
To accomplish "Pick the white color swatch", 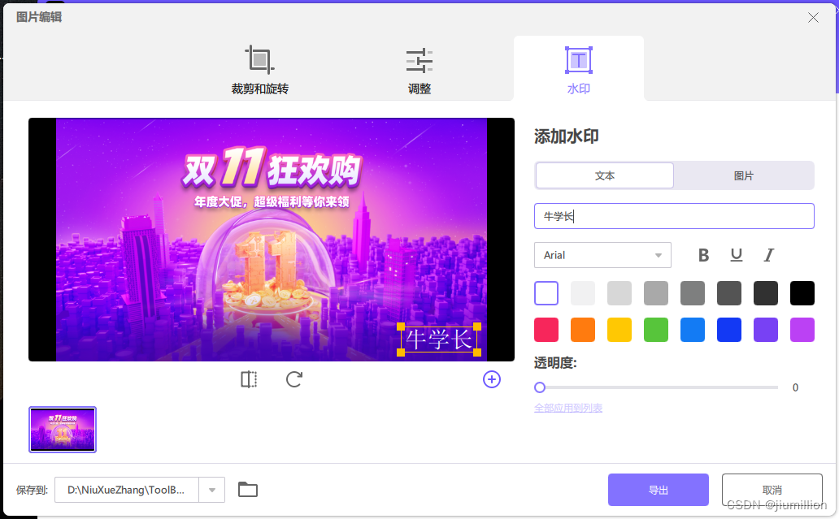I will [546, 293].
